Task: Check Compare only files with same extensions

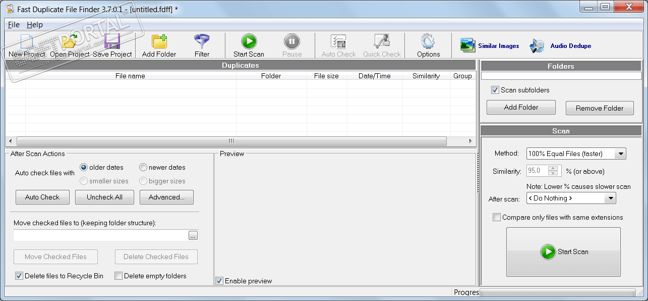Action: coord(497,217)
